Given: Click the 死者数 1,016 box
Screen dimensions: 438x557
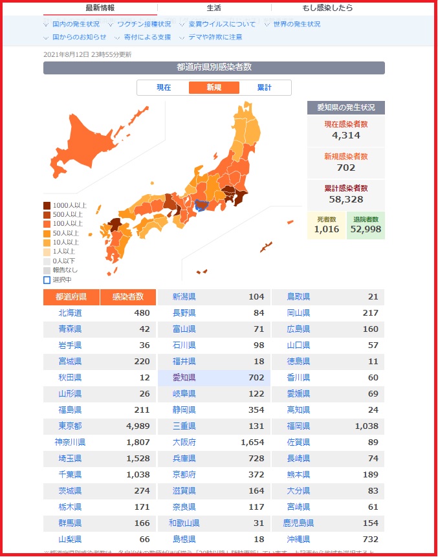Looking at the screenshot, I should point(327,225).
